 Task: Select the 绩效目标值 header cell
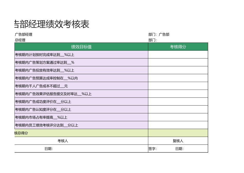click(x=81, y=47)
